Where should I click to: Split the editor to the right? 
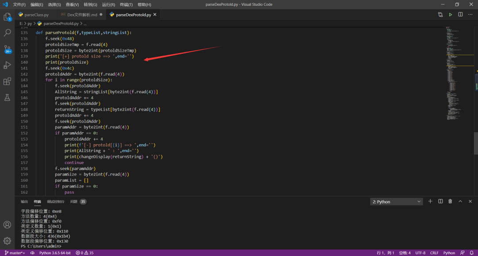pyautogui.click(x=460, y=15)
